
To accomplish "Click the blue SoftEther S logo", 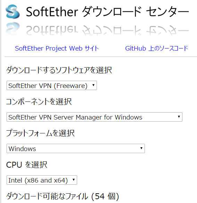I will (x=13, y=11).
